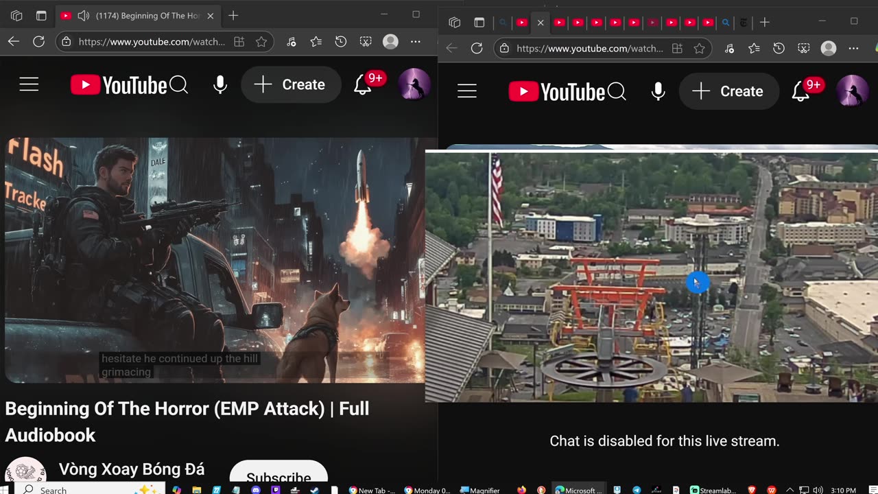
Task: Go to YouTube home via right window logo
Action: [x=557, y=92]
